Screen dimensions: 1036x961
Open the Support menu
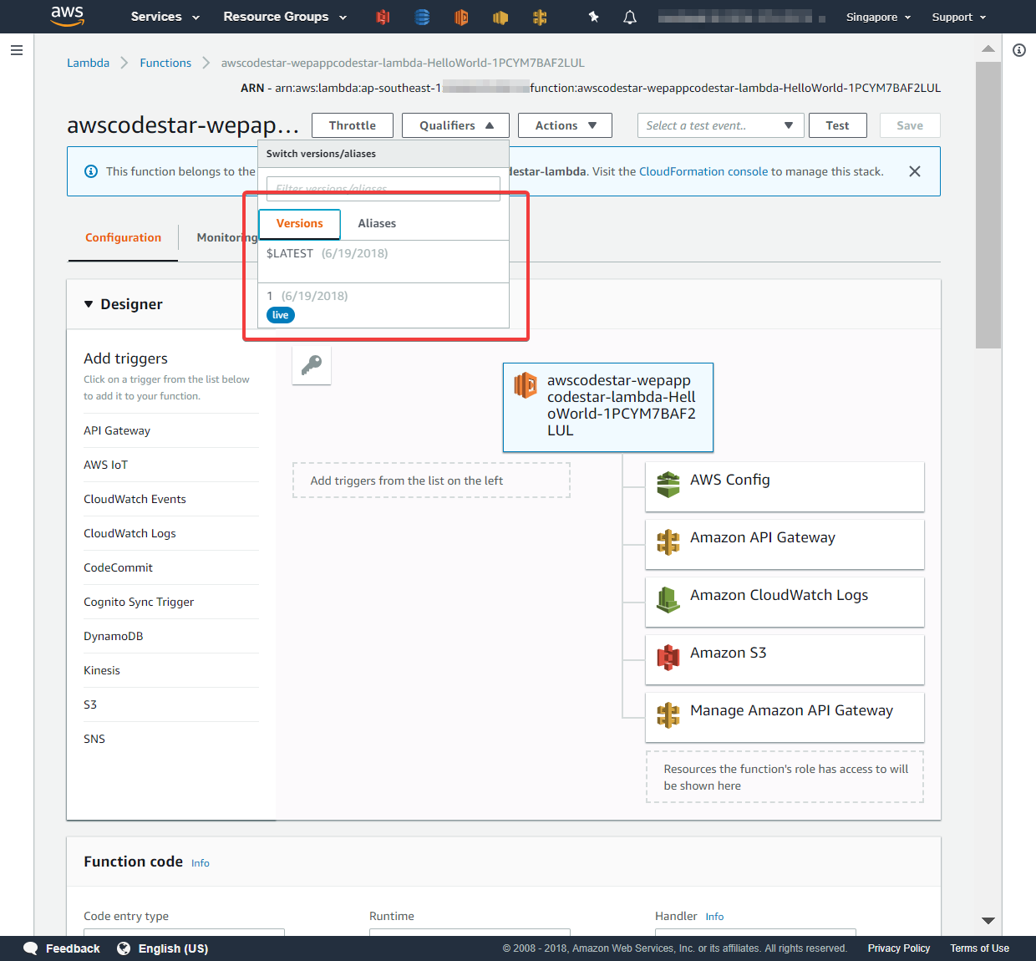(959, 17)
